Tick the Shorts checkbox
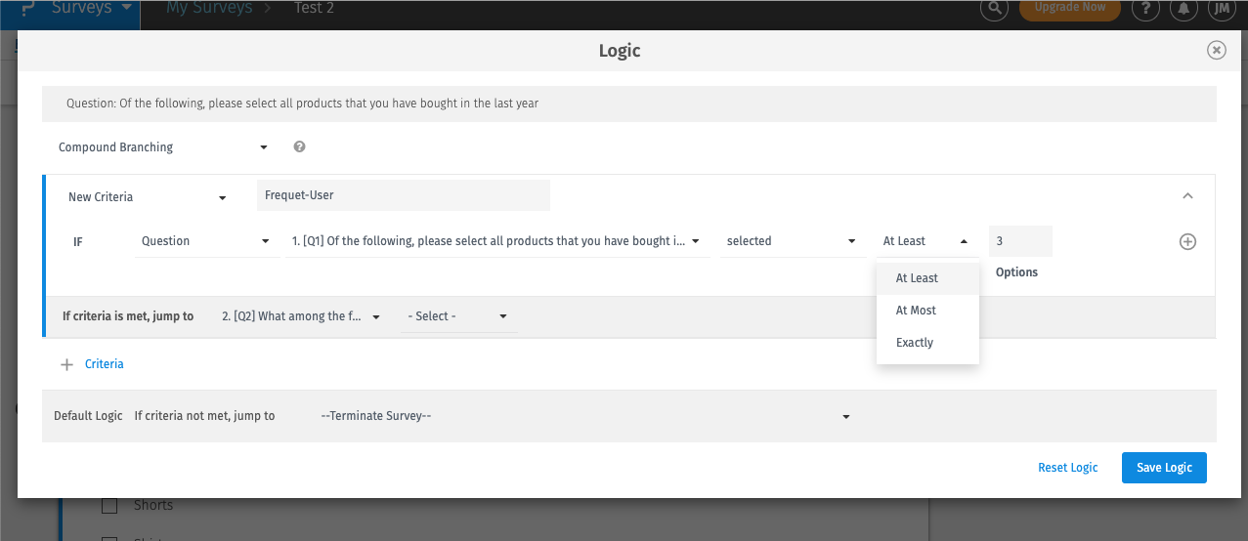The image size is (1248, 541). click(110, 505)
